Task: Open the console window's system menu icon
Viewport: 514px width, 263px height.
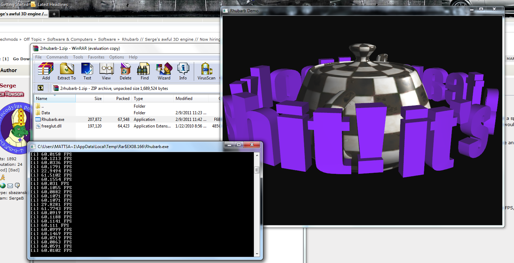Action: [33, 147]
